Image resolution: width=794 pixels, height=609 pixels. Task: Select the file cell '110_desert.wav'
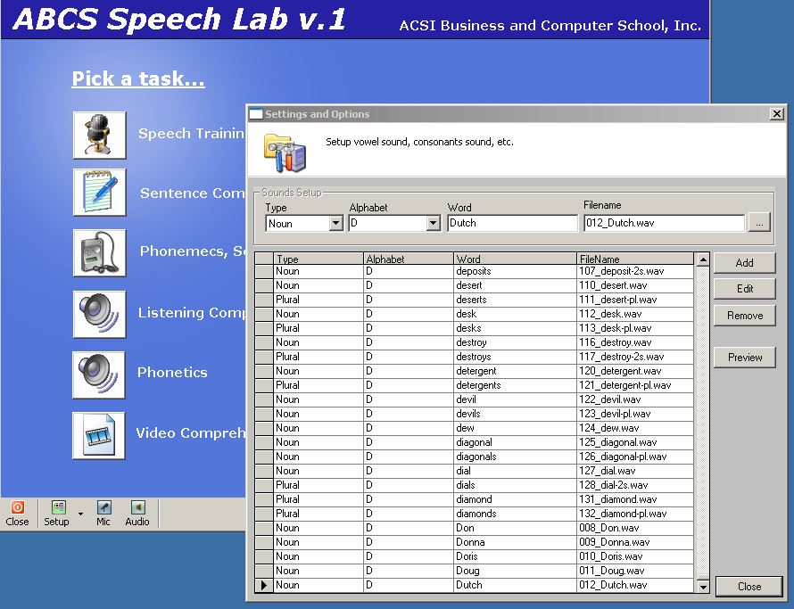point(635,285)
